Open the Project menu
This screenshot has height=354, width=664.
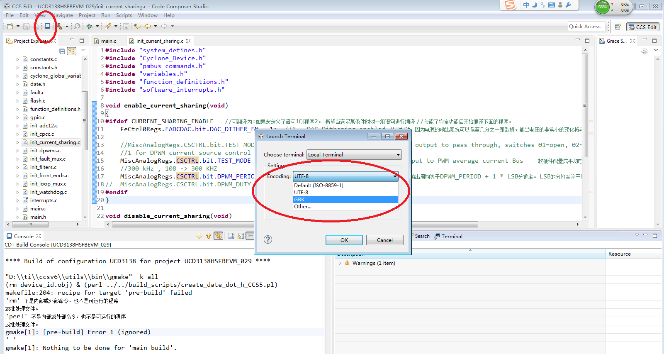point(87,15)
